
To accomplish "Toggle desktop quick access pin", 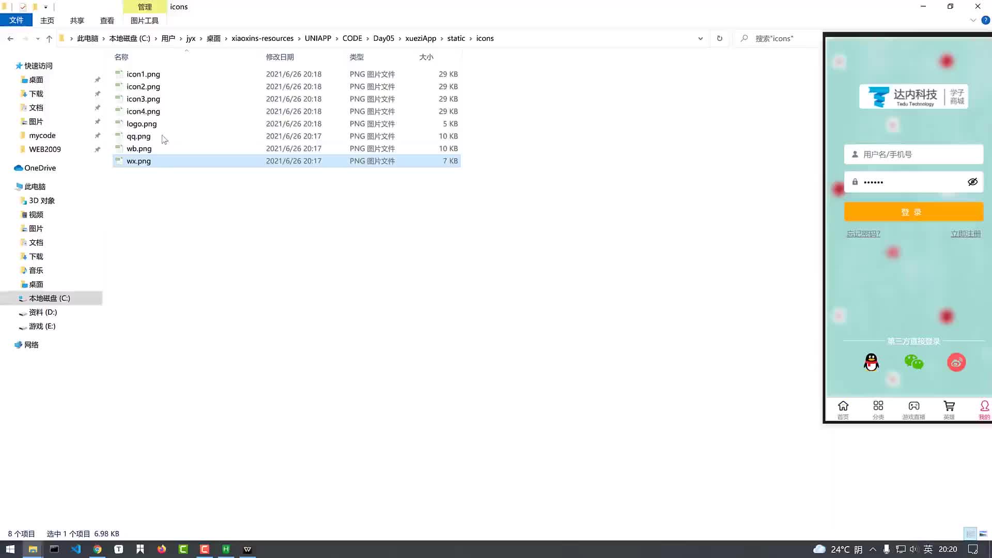I will [97, 79].
